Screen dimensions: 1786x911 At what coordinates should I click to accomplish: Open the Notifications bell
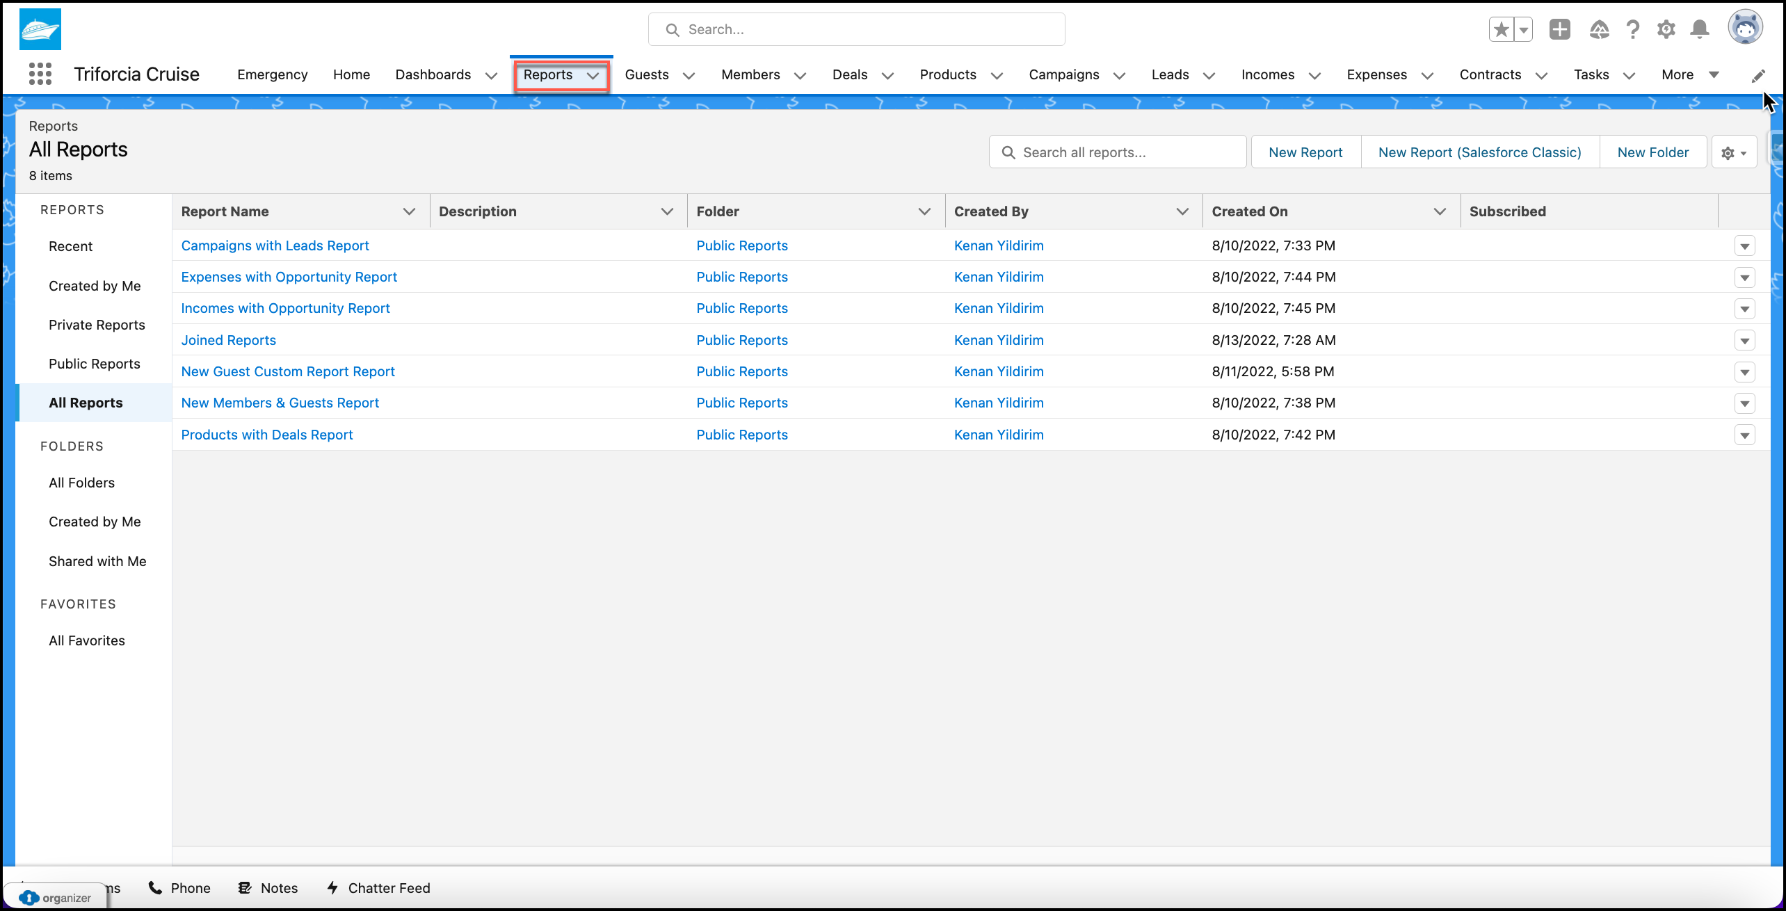(1700, 29)
